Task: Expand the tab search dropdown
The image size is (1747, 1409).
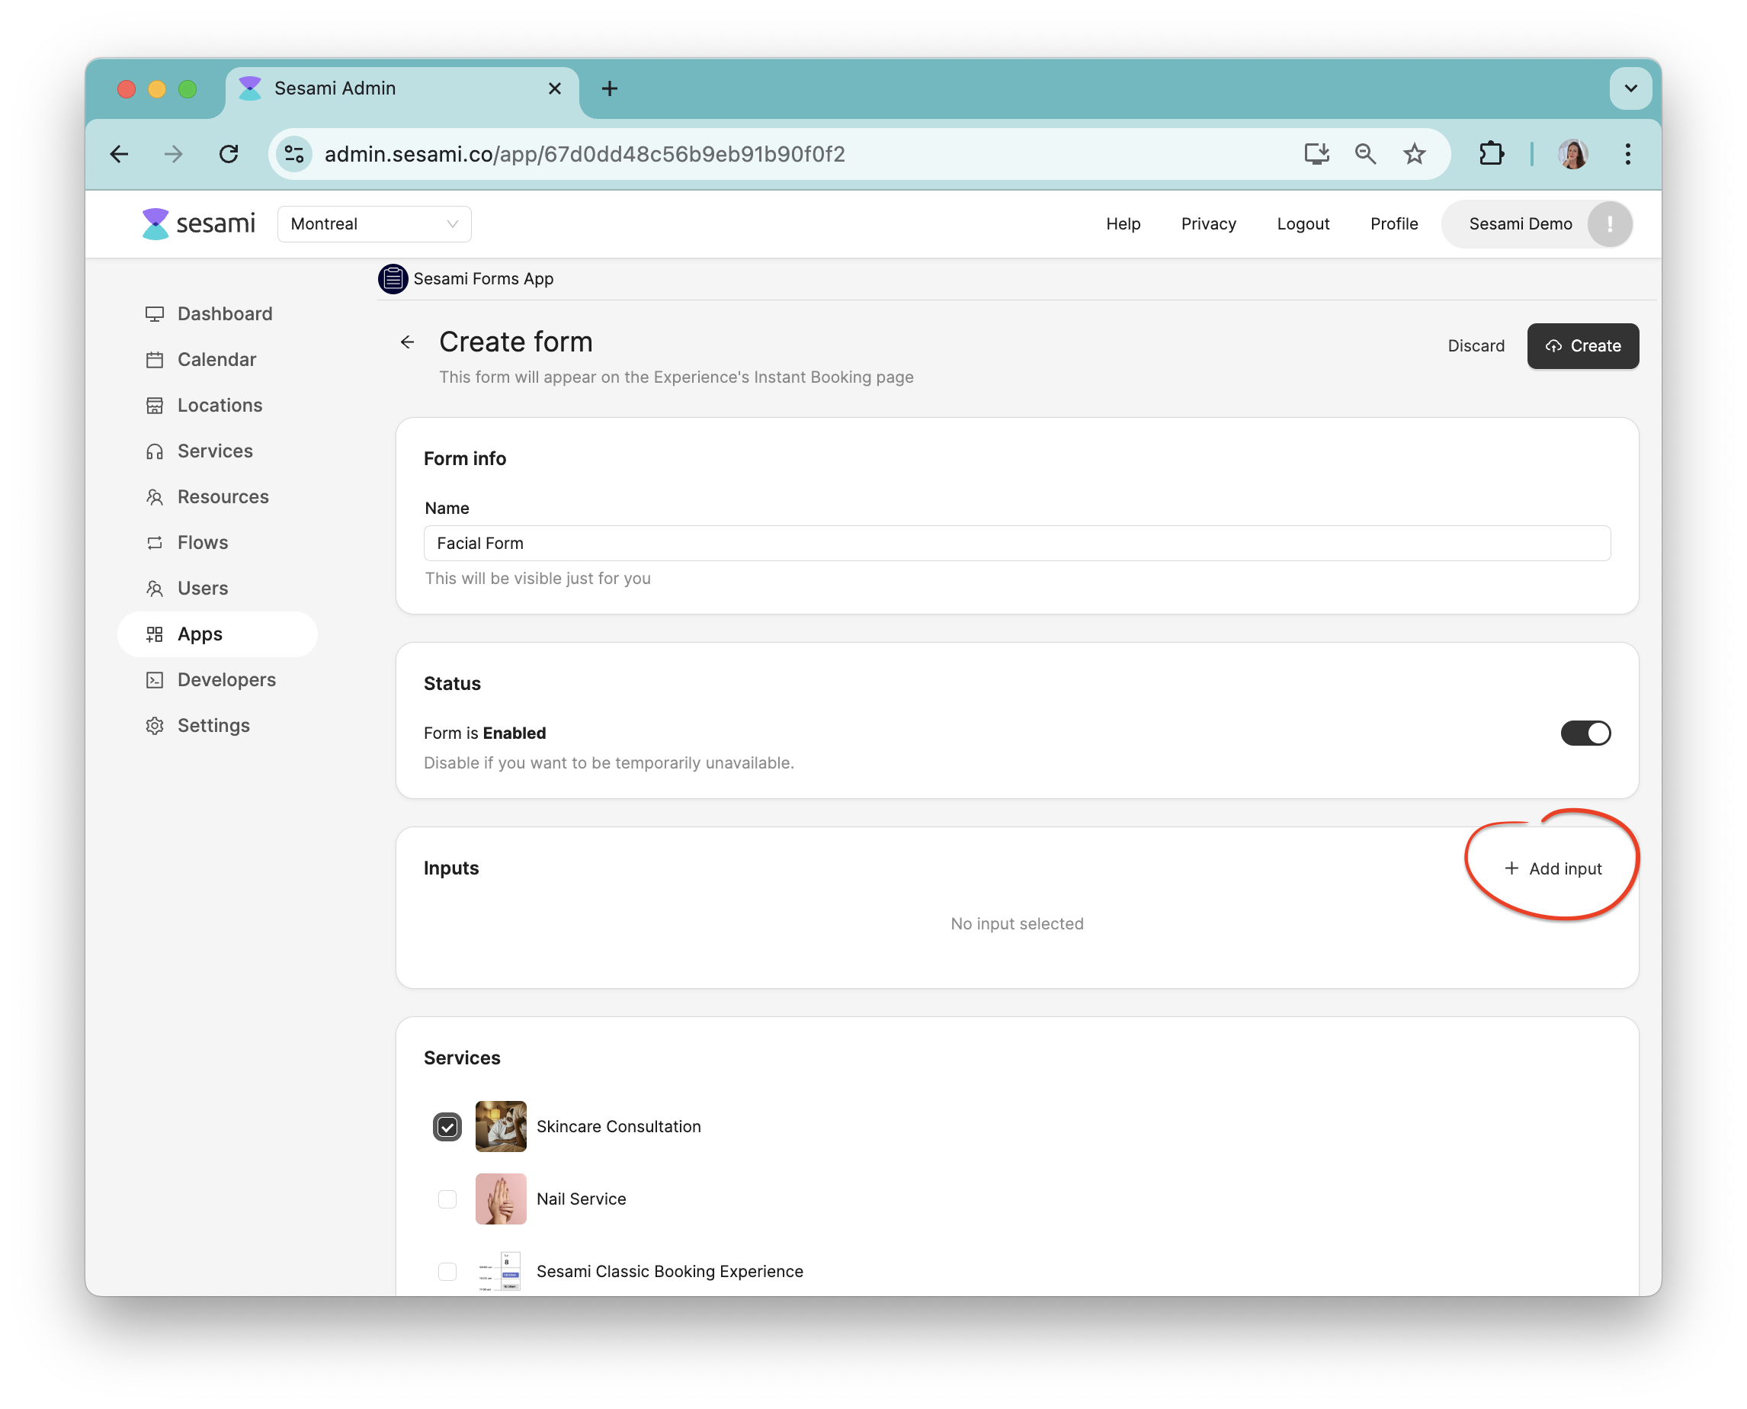Action: click(1630, 88)
